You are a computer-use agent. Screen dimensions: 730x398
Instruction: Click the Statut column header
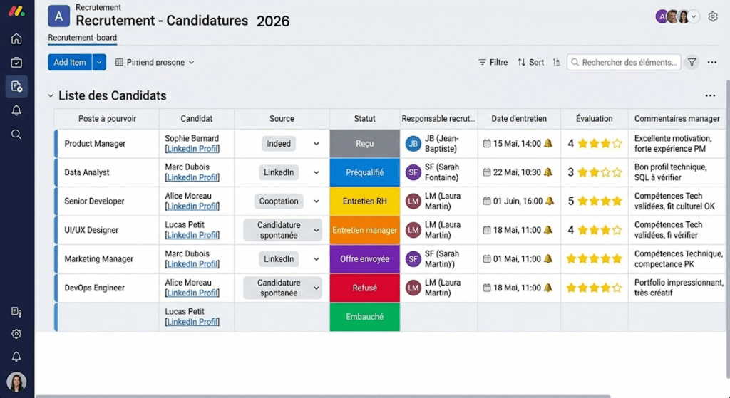364,119
